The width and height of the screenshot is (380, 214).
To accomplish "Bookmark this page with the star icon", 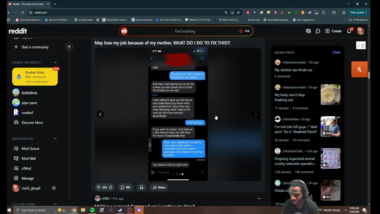I will (238, 12).
